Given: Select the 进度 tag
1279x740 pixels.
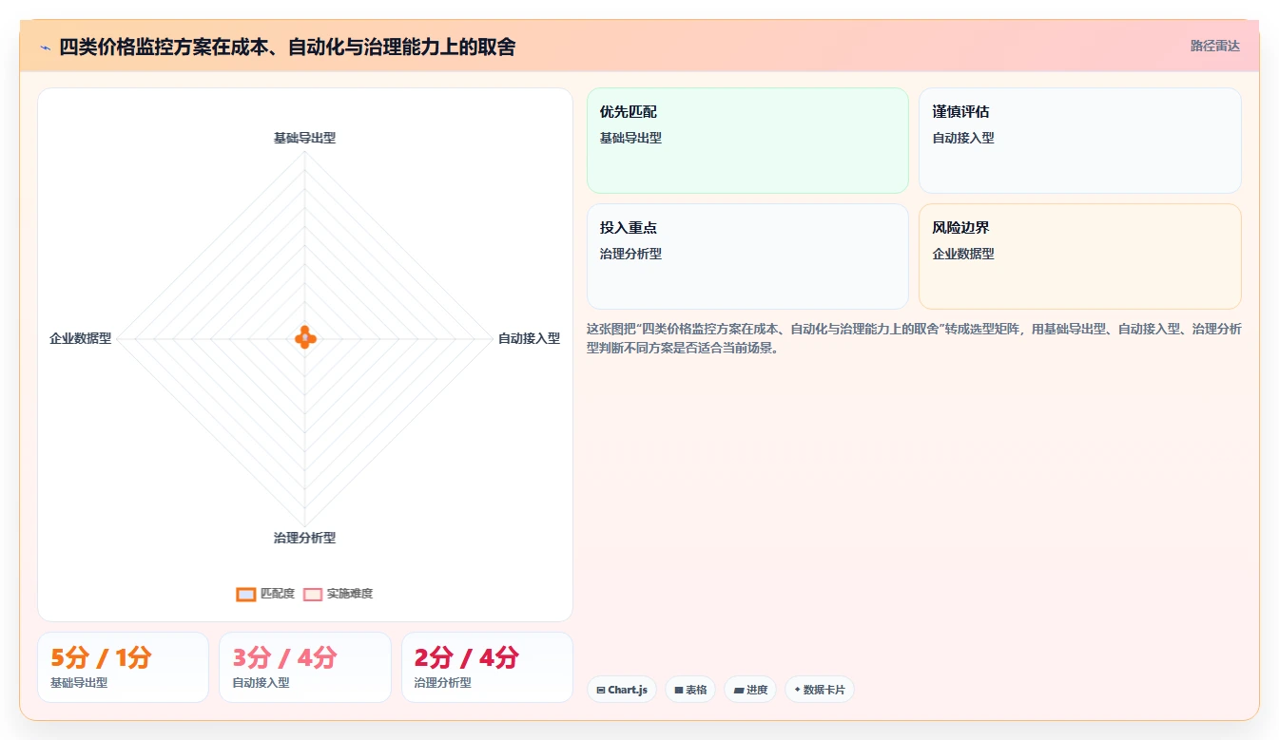Looking at the screenshot, I should [x=750, y=690].
